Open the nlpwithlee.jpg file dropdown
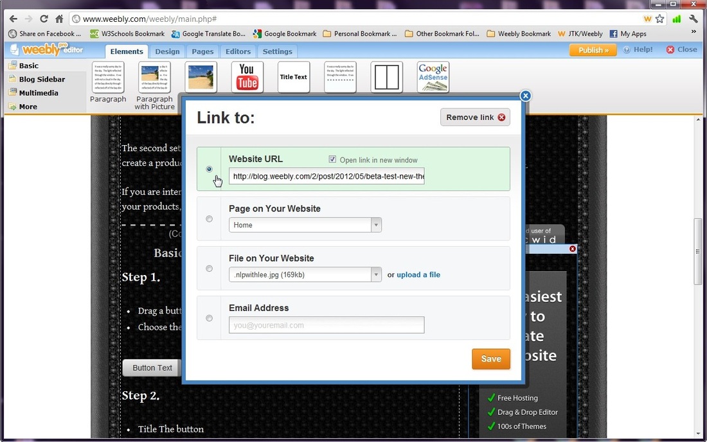 click(305, 274)
